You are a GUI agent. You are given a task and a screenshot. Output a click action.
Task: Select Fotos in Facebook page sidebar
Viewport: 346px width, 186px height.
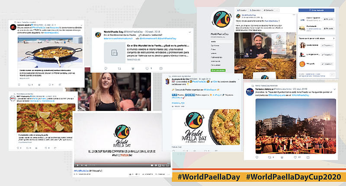[x=213, y=49]
